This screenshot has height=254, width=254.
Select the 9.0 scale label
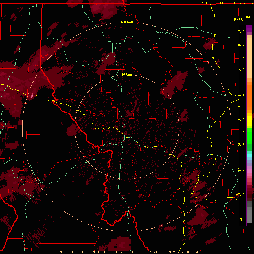[241, 44]
